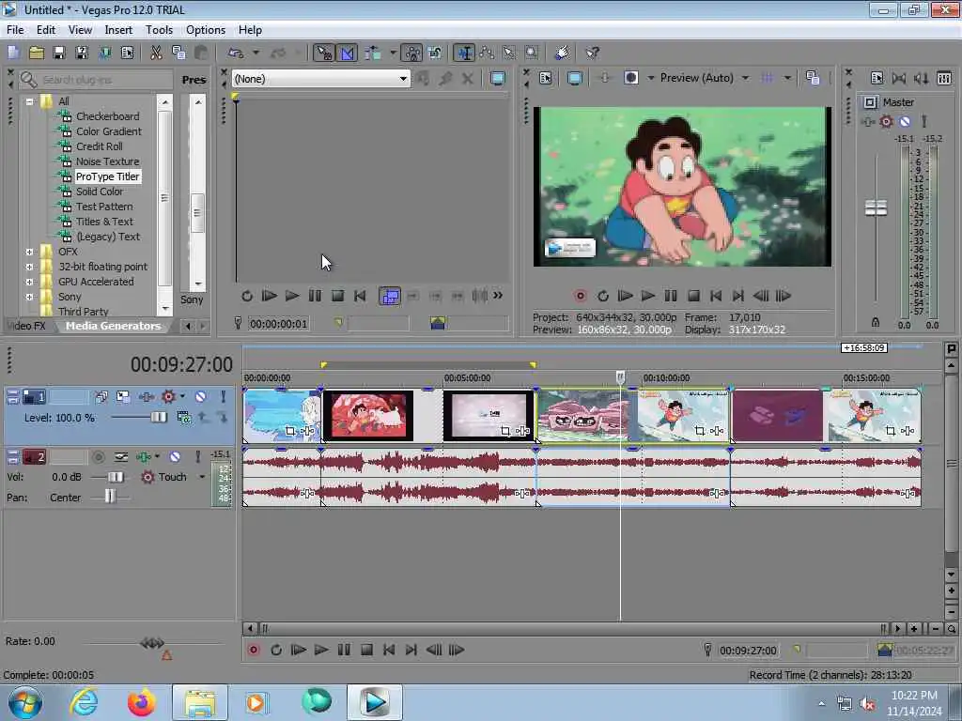Image resolution: width=962 pixels, height=721 pixels.
Task: Open the Tools menu
Action: pyautogui.click(x=159, y=29)
